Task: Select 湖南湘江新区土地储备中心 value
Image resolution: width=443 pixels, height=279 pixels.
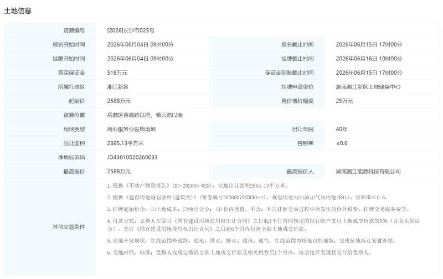Action: coord(368,87)
